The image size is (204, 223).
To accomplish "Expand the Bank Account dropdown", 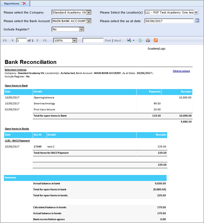I will click(x=89, y=21).
